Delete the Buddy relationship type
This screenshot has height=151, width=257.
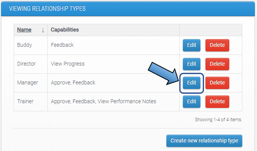[x=217, y=45]
